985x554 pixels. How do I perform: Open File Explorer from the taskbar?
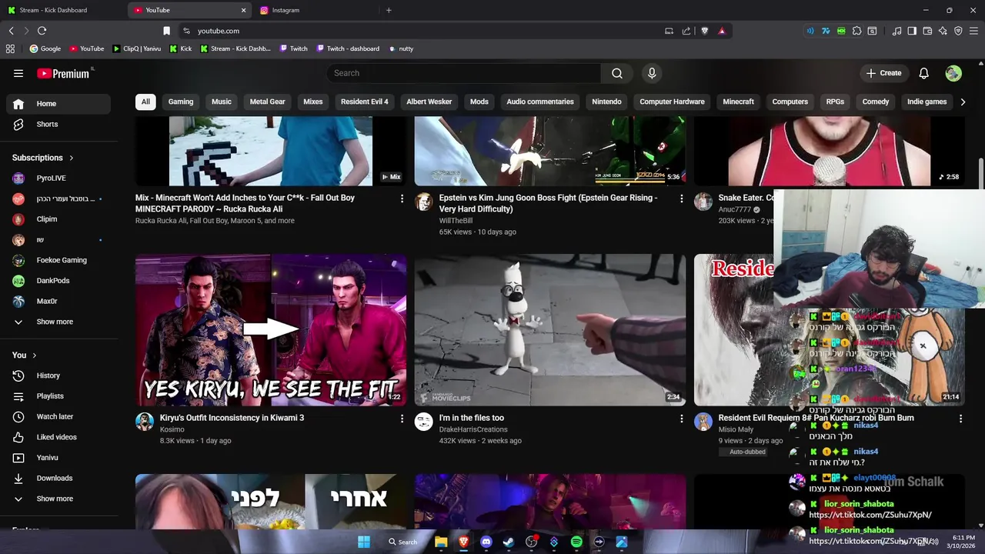[x=441, y=542]
